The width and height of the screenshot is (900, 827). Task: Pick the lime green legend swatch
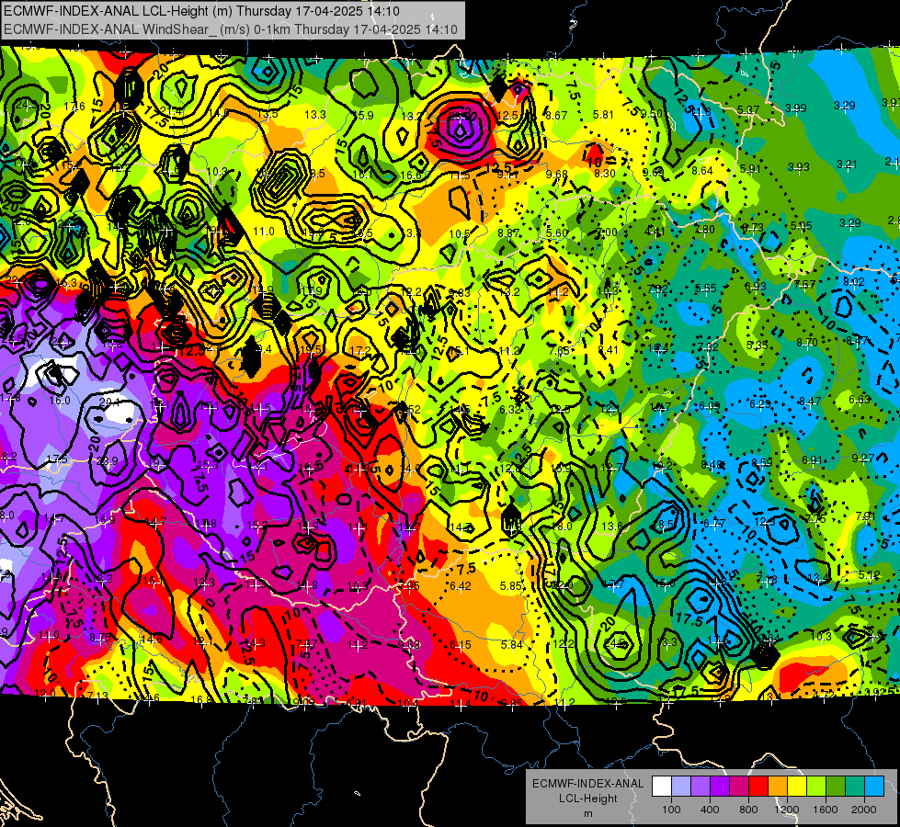(815, 787)
